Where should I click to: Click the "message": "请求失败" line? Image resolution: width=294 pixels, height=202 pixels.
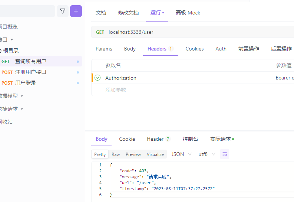[145, 177]
